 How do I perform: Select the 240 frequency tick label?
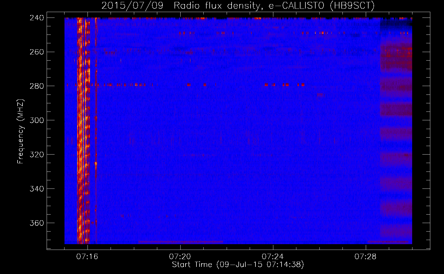point(36,18)
